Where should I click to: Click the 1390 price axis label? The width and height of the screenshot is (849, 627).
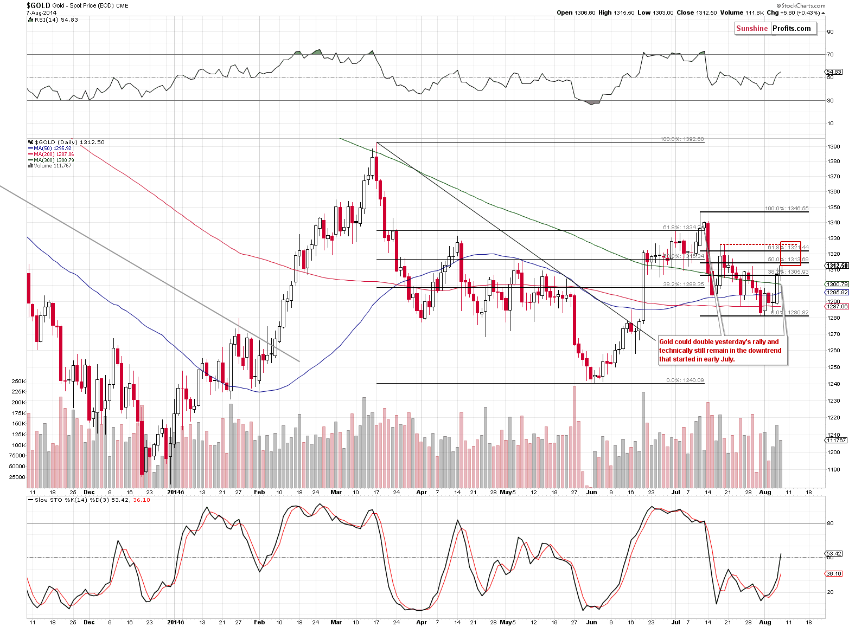[x=834, y=147]
